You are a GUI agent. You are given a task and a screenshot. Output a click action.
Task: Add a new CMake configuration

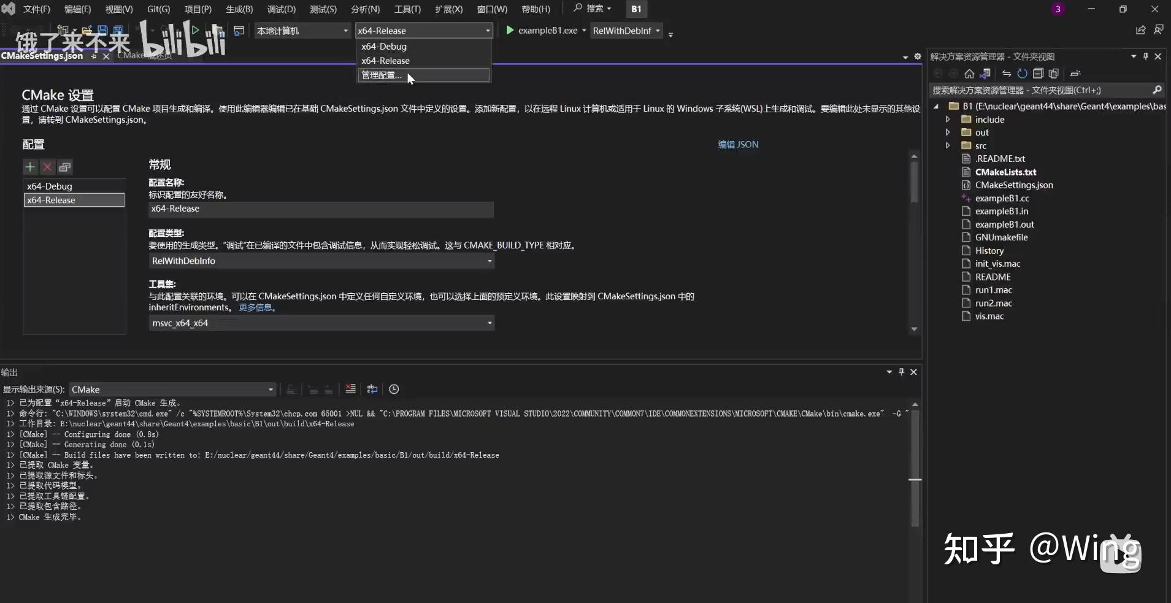pyautogui.click(x=29, y=167)
